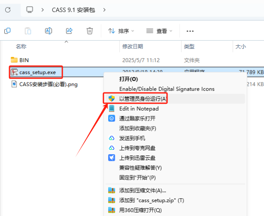This screenshot has height=216, width=264.
Task: Click the Share icon in the toolbar
Action: (69, 31)
